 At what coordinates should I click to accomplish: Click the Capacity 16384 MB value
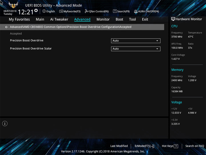(x=177, y=91)
